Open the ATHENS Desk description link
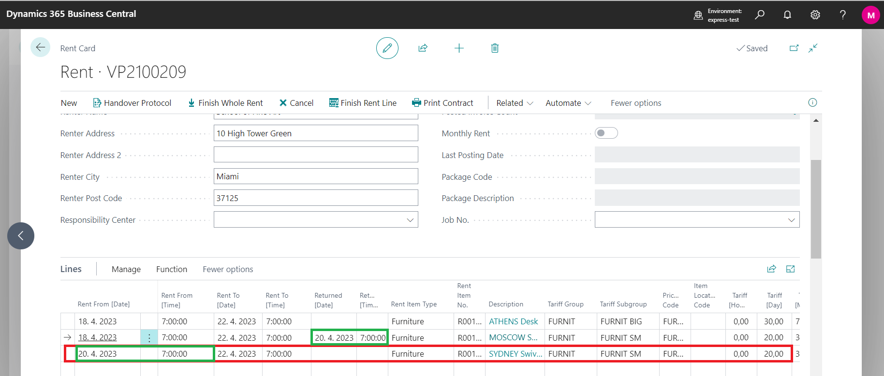This screenshot has height=376, width=884. (513, 321)
